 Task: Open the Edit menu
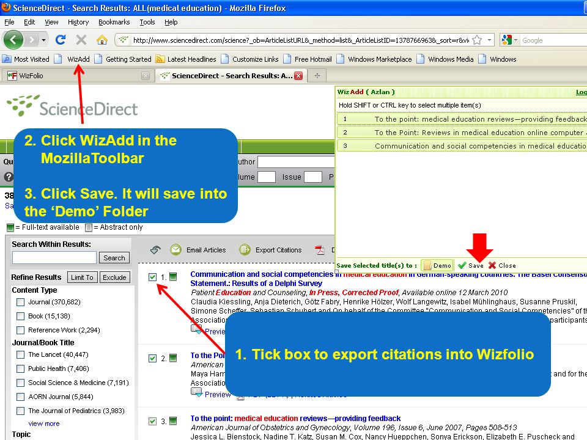point(29,22)
